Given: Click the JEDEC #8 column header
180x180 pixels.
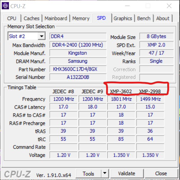Looking at the screenshot, I should 63,92.
